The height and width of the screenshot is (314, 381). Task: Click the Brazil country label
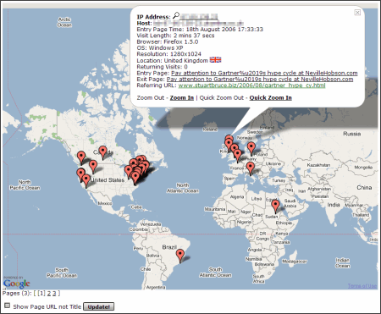tap(169, 247)
